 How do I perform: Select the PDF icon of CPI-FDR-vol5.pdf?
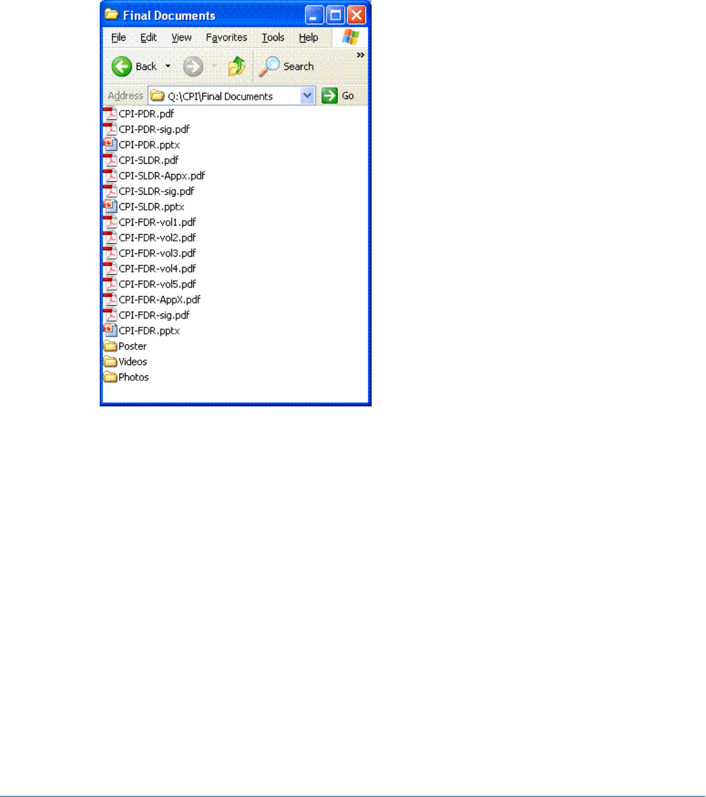click(x=110, y=284)
